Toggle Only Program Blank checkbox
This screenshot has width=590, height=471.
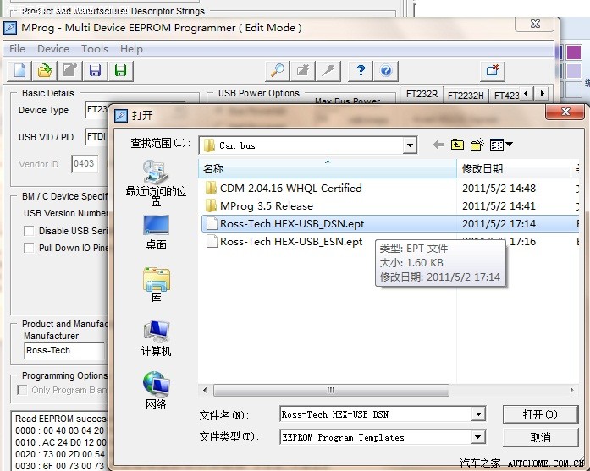click(x=22, y=390)
